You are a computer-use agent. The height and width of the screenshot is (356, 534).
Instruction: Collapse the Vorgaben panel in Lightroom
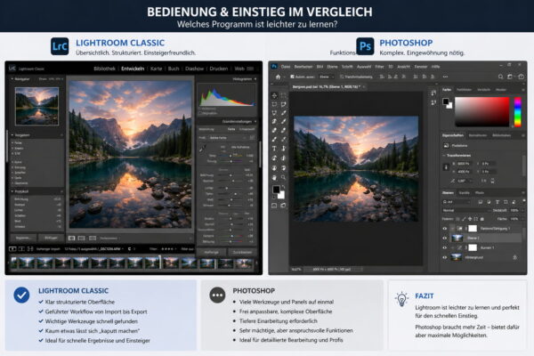[12, 135]
